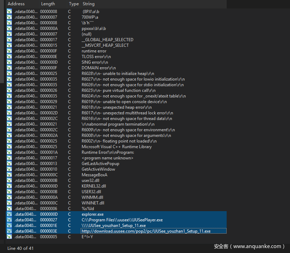Click string icon beside KERNEL32.dll row
This screenshot has width=290, height=253.
click(x=9, y=186)
